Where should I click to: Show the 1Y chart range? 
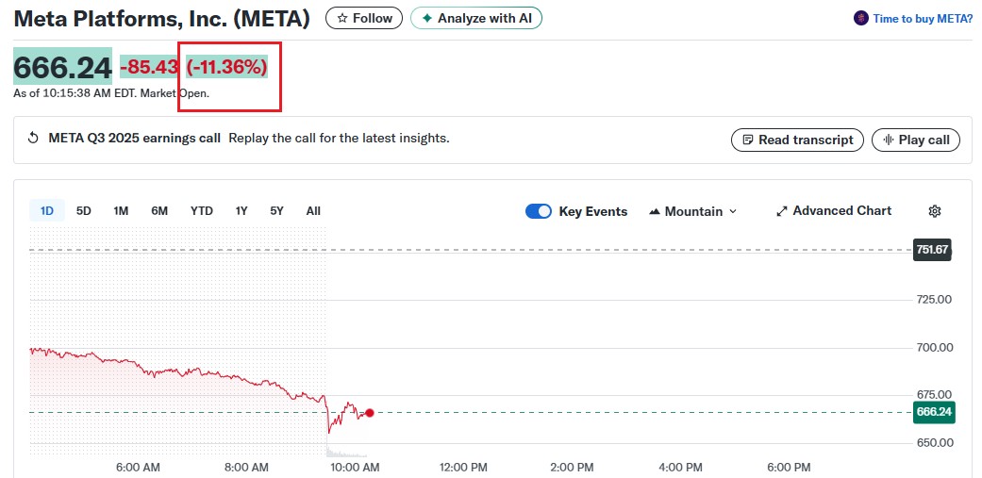point(241,211)
